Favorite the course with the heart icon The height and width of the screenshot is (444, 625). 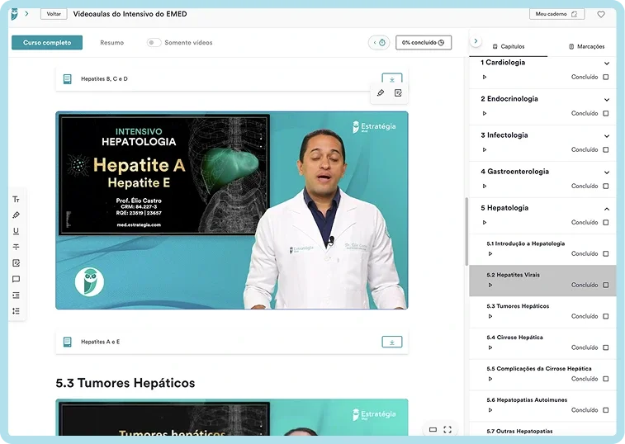pos(601,14)
